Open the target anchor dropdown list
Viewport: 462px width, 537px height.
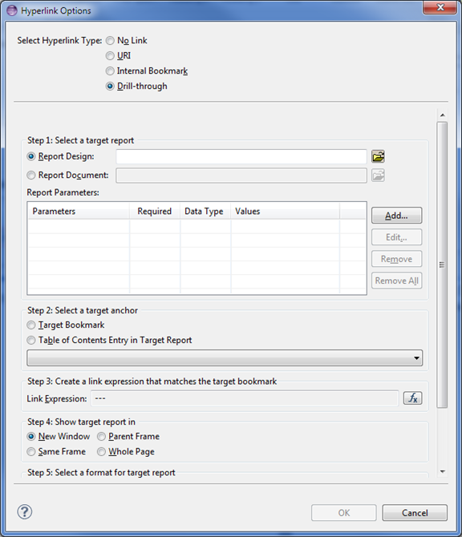point(225,358)
